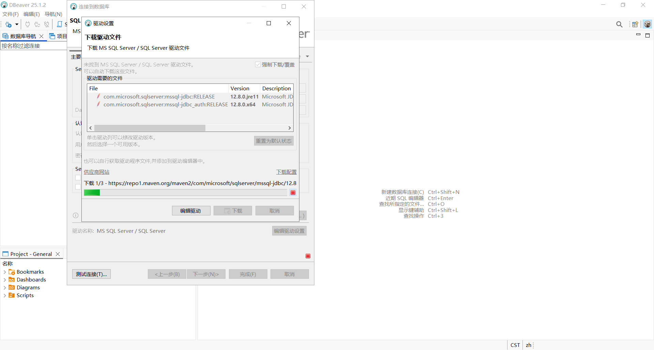This screenshot has width=654, height=350.
Task: Click the search magnifier in main toolbar
Action: 619,25
